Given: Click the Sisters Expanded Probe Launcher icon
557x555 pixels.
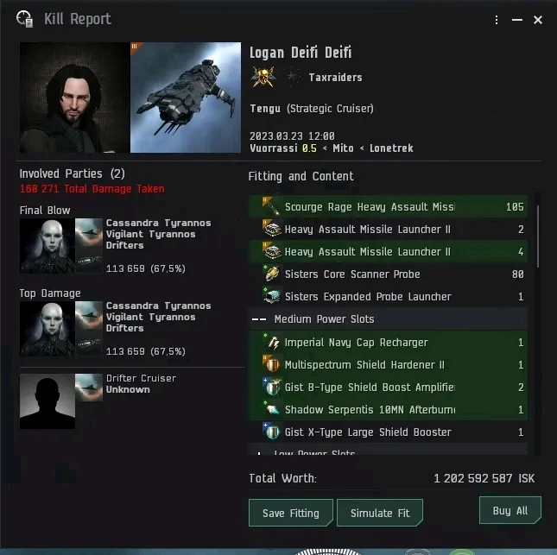Looking at the screenshot, I should pyautogui.click(x=272, y=297).
